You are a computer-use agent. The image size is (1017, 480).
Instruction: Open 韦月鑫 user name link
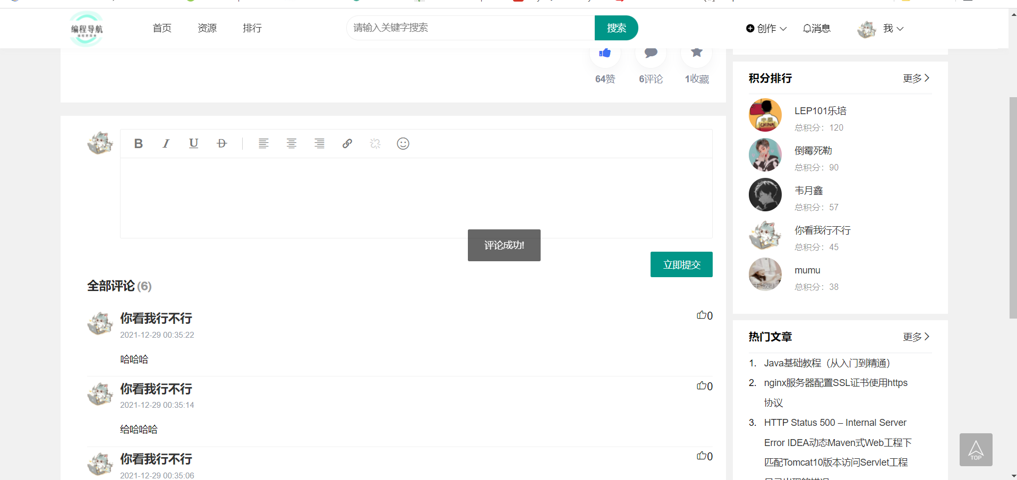[x=809, y=191]
